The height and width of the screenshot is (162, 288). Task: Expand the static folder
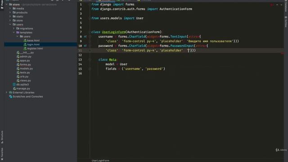pos(10,17)
